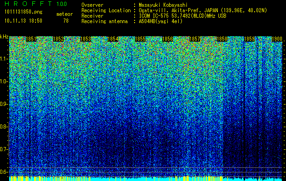Viewport: 286px width, 181px height.
Task: Click the 1.0.0 version number
Action: [61, 4]
